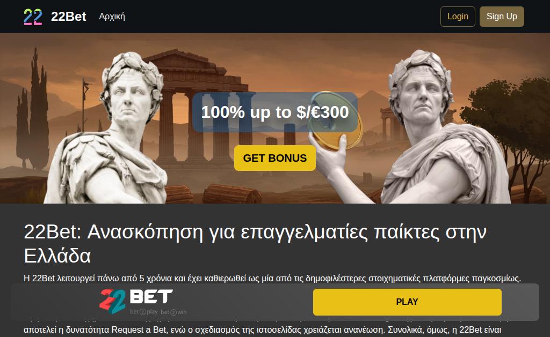550x337 pixels.
Task: Claim the offer with GET BONUS
Action: pos(274,158)
